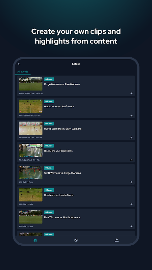This screenshot has height=270, width=152.
Task: Tap 04 June badge on Forge Womens vs. Rise Womens
Action: 49,79
